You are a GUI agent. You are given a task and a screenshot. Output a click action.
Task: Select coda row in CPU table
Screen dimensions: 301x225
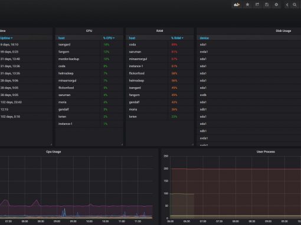(x=89, y=66)
